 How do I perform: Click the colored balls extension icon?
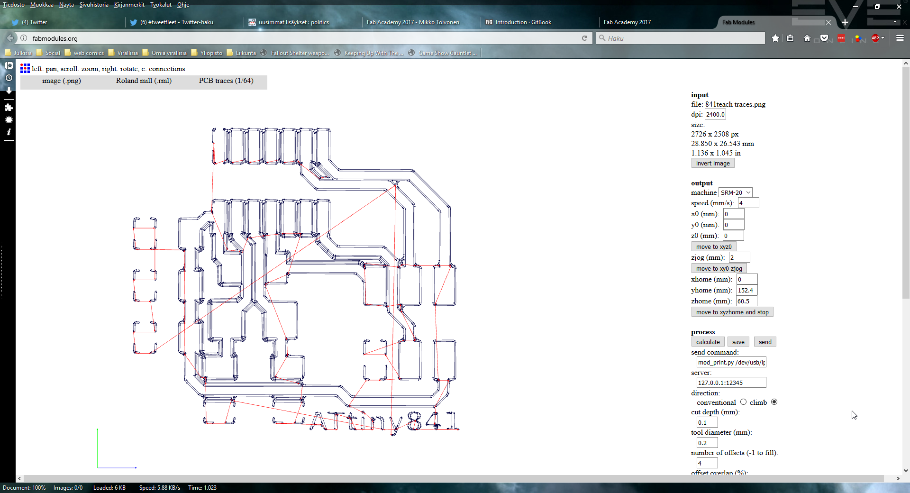click(x=858, y=38)
